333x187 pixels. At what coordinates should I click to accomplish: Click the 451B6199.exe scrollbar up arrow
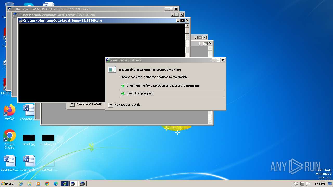point(187,26)
